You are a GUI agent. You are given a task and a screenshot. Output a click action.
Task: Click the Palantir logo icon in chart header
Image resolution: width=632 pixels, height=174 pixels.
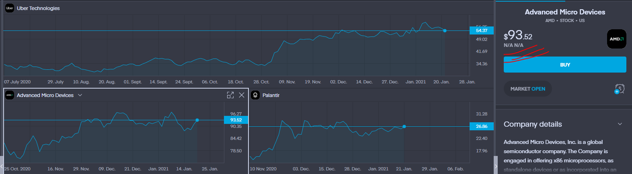(255, 95)
